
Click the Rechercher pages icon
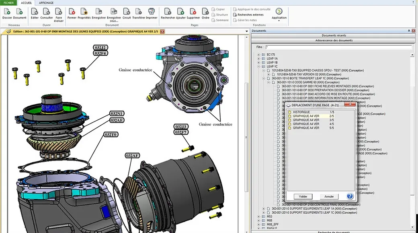coord(168,12)
